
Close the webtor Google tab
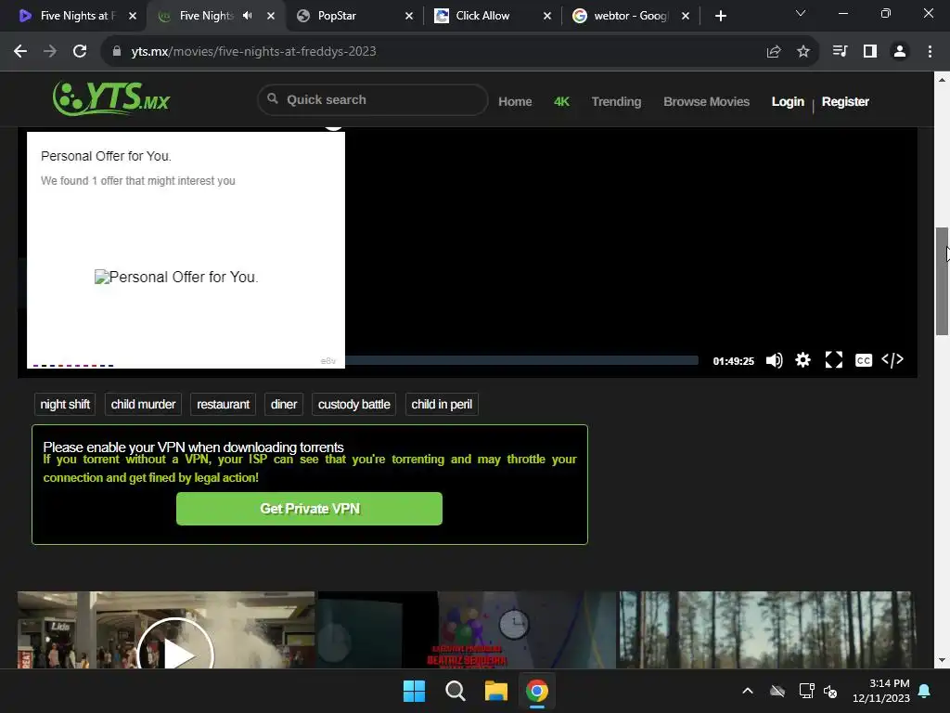[686, 16]
